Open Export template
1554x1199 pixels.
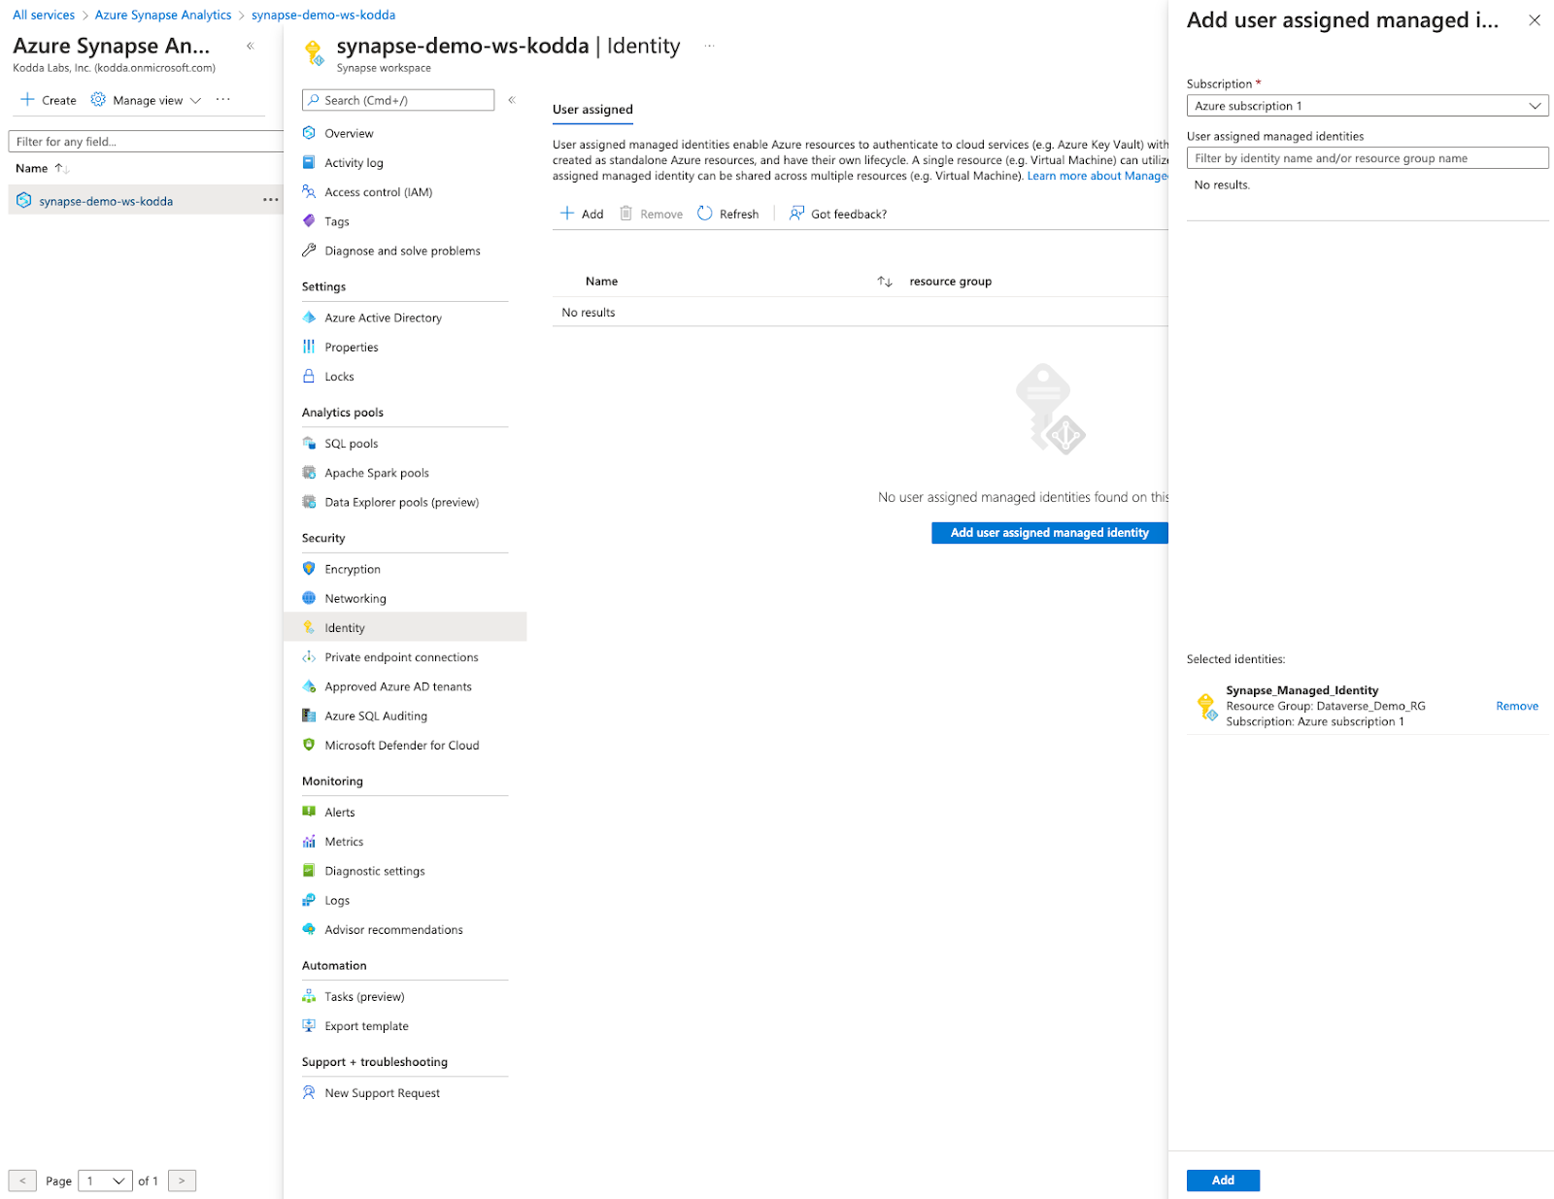point(366,1025)
